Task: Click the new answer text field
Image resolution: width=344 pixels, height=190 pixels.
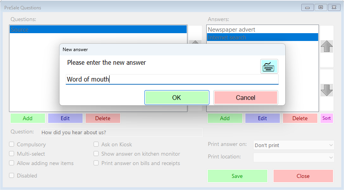Action: (172, 79)
